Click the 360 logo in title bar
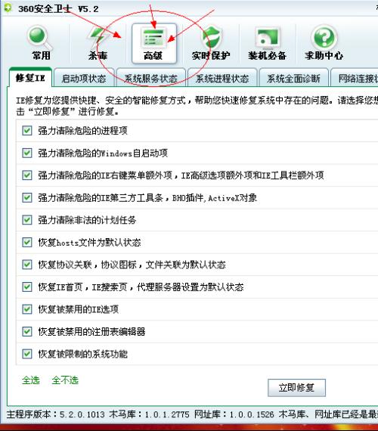Viewport: 378px width, 431px height. click(8, 8)
